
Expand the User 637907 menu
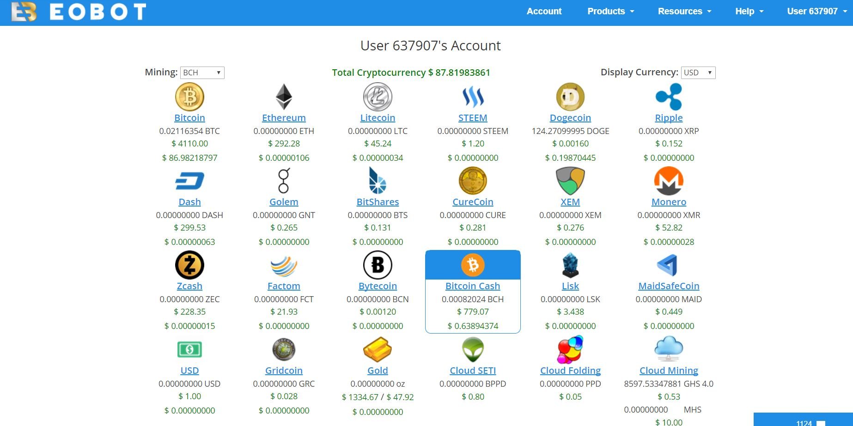point(817,12)
